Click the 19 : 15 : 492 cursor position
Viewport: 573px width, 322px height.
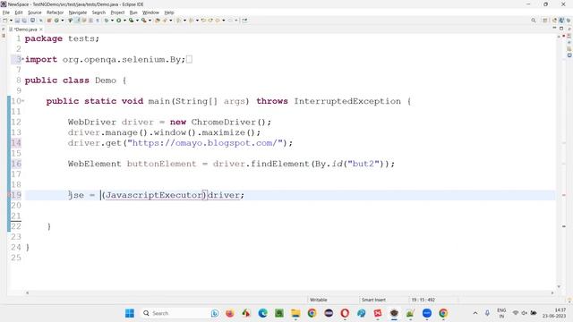(423, 300)
